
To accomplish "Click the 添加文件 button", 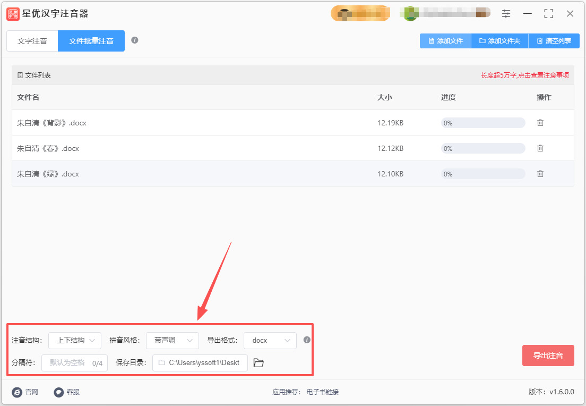I will click(445, 41).
